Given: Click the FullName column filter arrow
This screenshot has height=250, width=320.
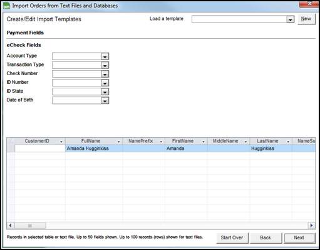Looking at the screenshot, I should (118, 142).
